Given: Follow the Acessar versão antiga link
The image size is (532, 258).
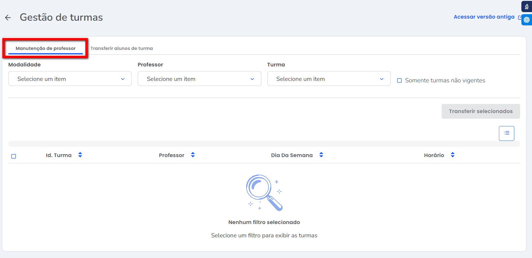Looking at the screenshot, I should coord(484,17).
